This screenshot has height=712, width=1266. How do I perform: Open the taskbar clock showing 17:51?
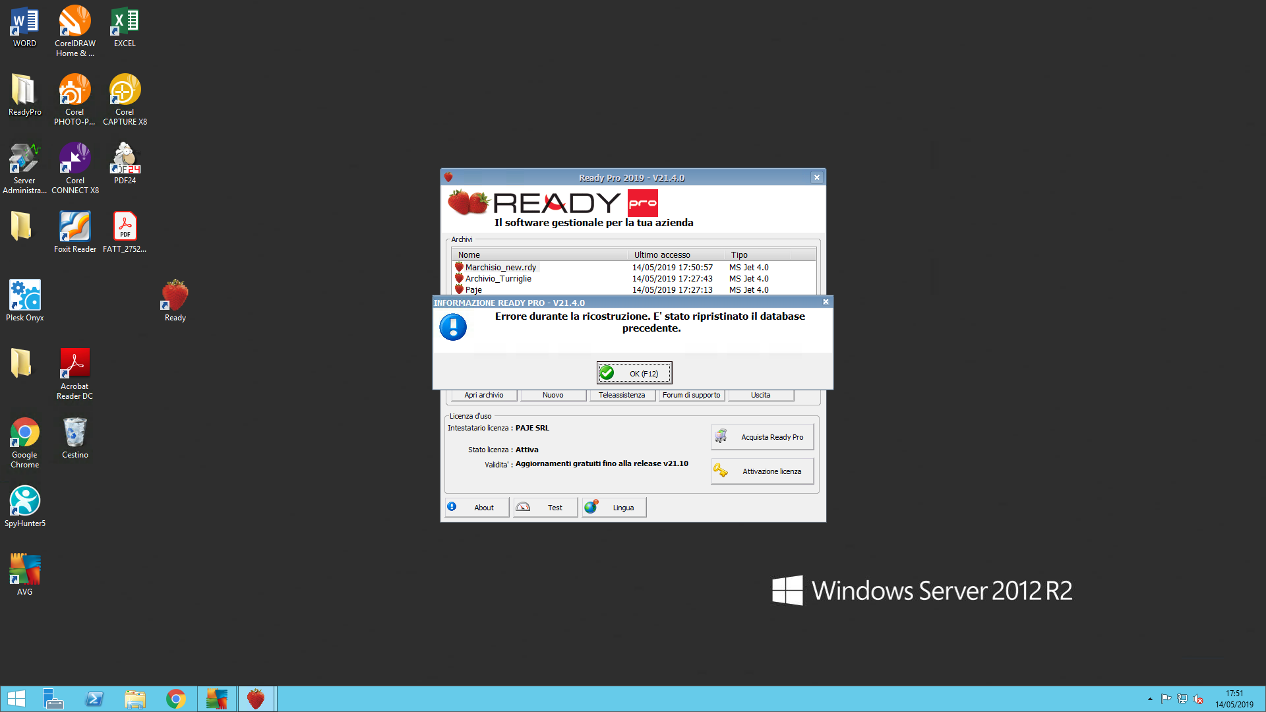[x=1234, y=699]
